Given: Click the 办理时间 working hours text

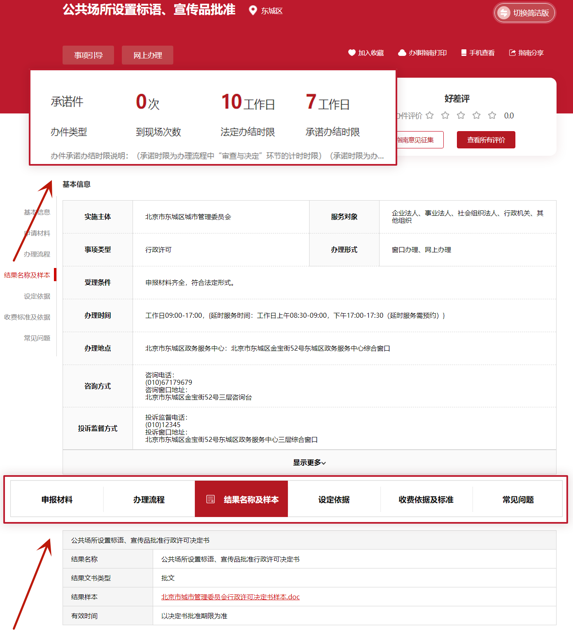Looking at the screenshot, I should coord(295,315).
